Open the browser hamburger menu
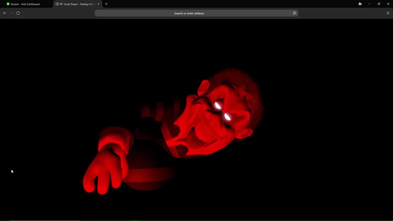 388,13
